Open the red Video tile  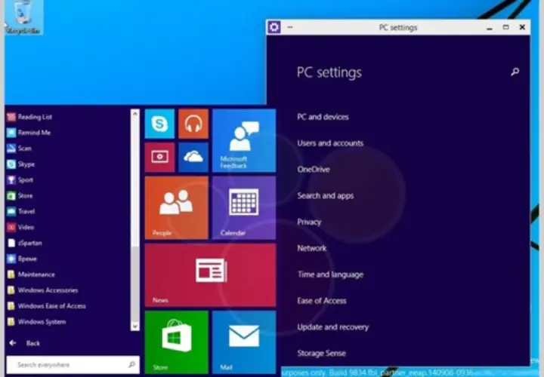pos(159,157)
